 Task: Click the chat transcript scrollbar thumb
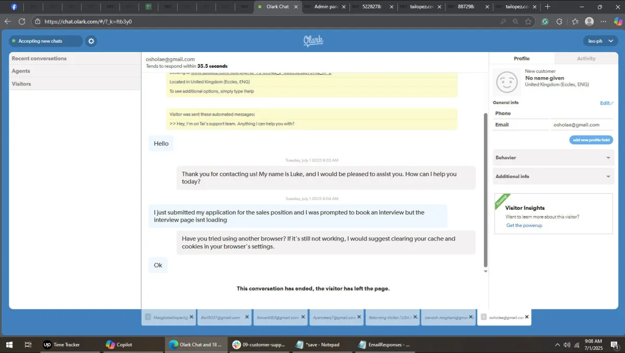486,190
